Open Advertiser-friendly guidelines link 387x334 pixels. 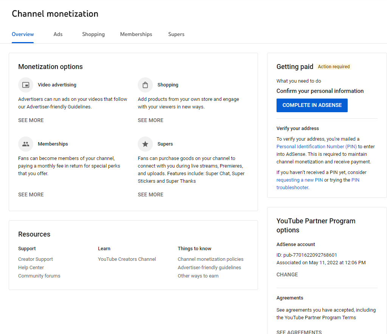pos(209,267)
